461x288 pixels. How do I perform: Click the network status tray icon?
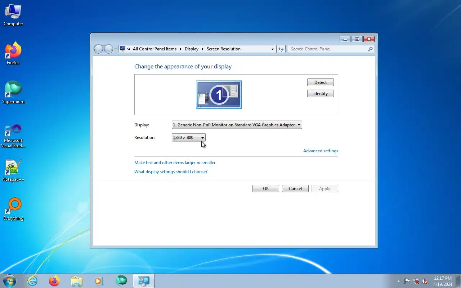[416, 281]
